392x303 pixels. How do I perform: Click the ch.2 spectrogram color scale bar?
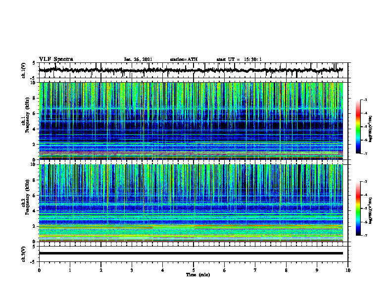pyautogui.click(x=358, y=208)
